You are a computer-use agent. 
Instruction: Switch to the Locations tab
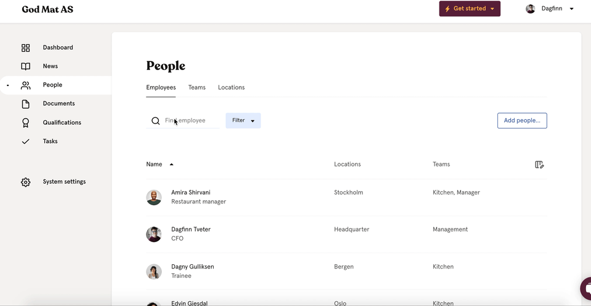pos(231,87)
